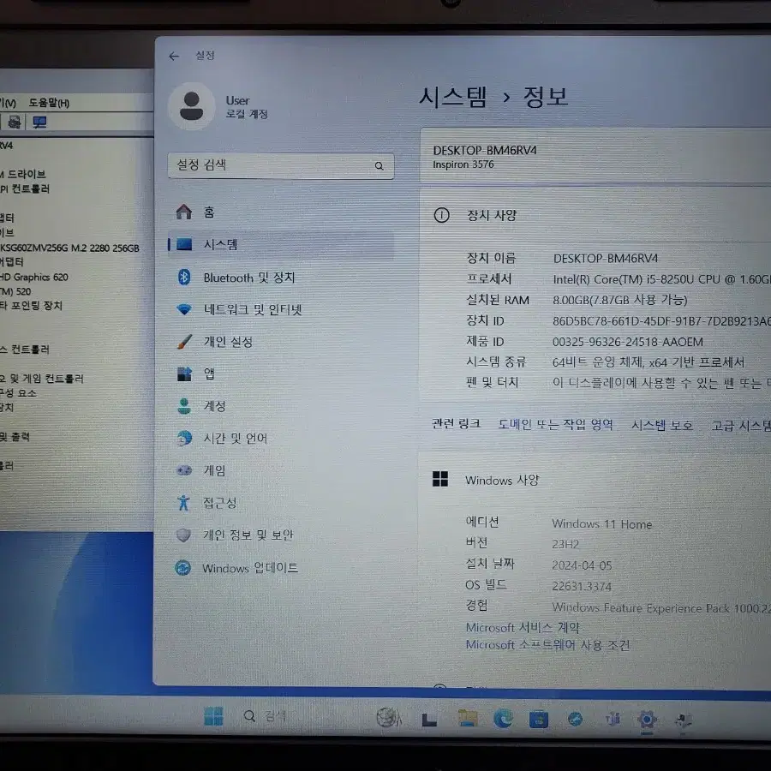Open Microsoft 서비스 계약 link

coord(523,627)
